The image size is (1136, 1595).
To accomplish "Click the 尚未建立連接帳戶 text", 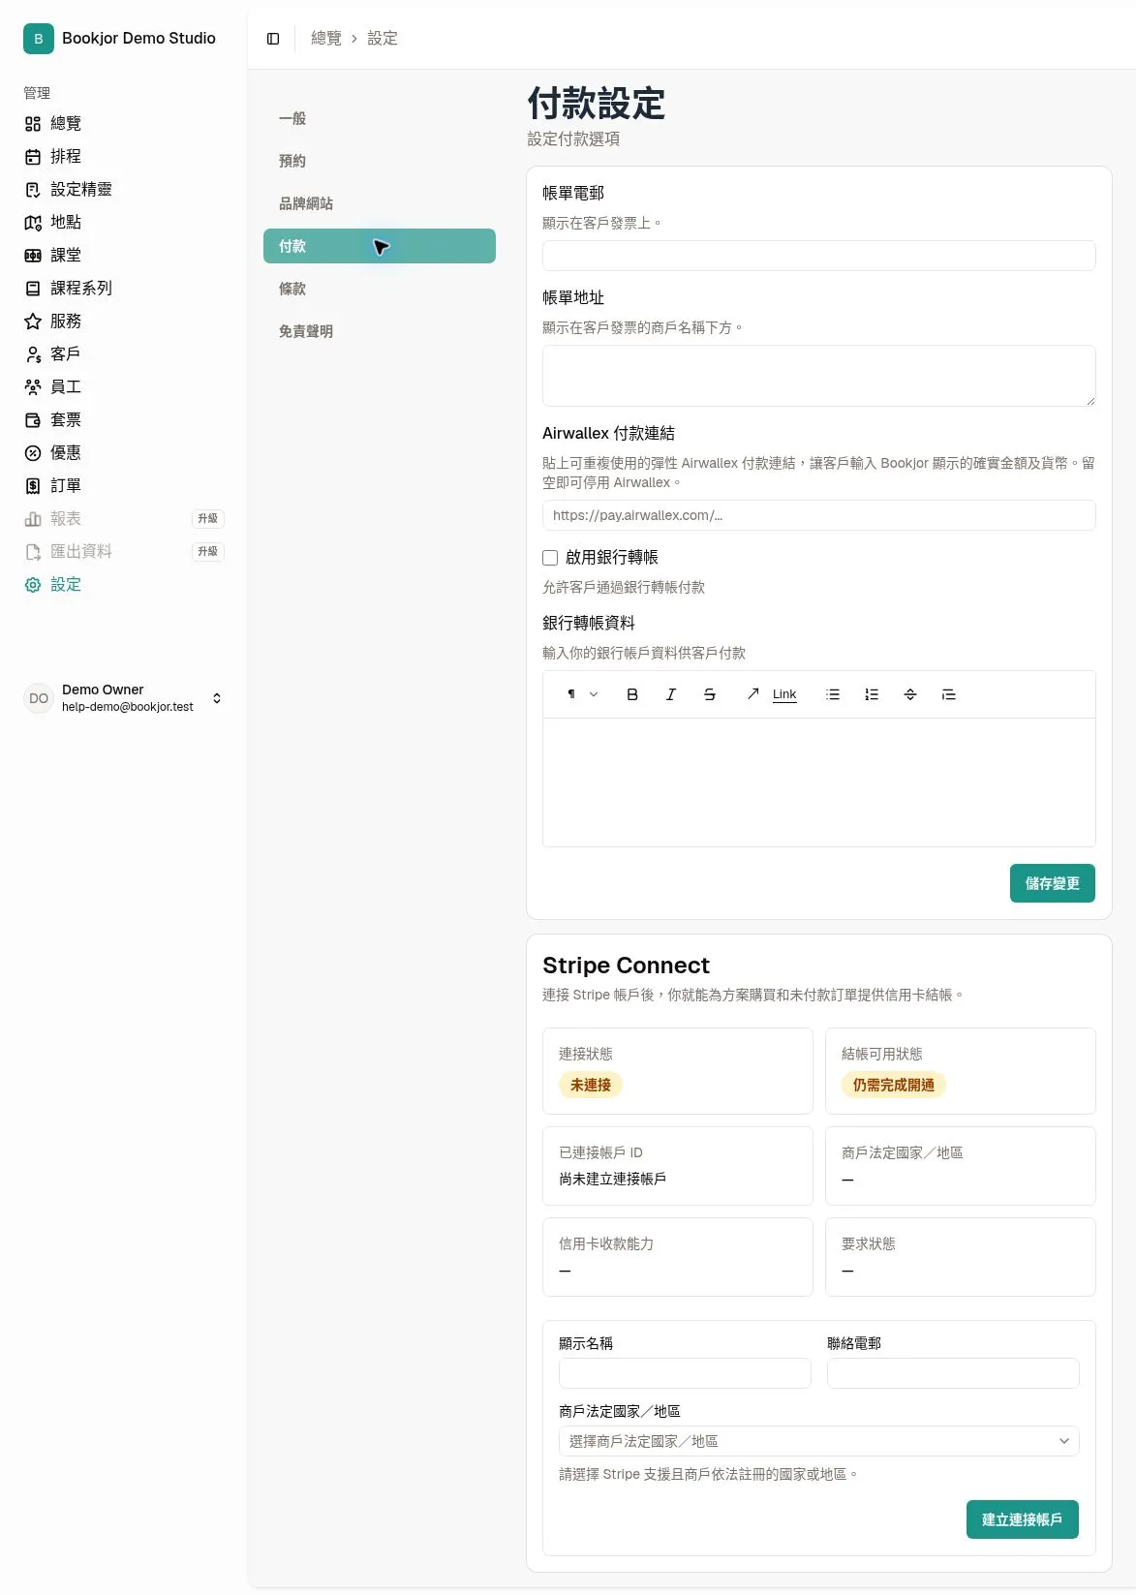I will point(613,1180).
